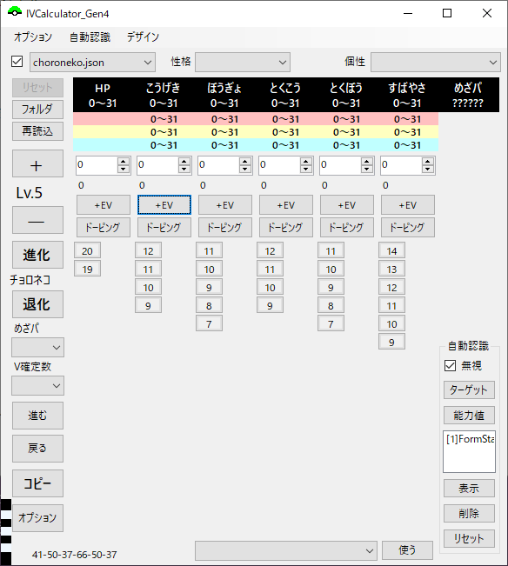This screenshot has height=566, width=508.
Task: Open the デザイン menu
Action: point(143,37)
